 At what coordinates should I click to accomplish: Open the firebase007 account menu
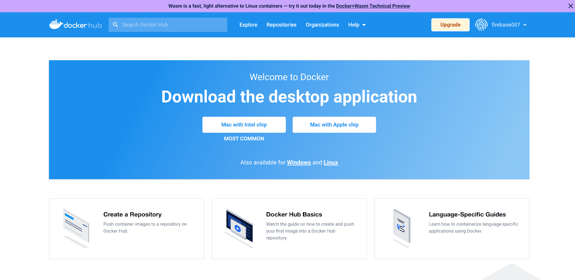click(509, 25)
